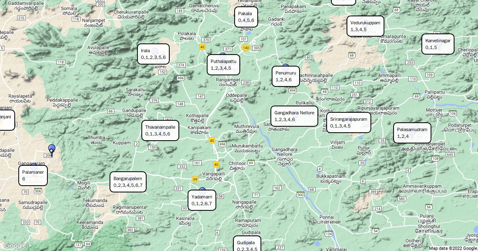Select the Gangadhara Nellore label box
The image size is (478, 251).
click(x=294, y=116)
